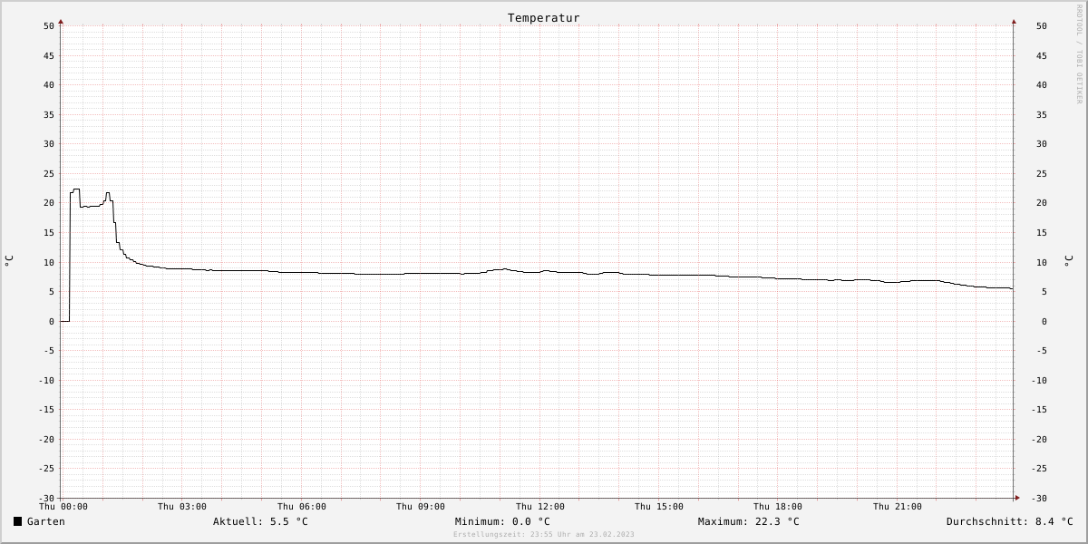
Task: Click the Thu 06:00 time axis label
Action: (x=302, y=507)
